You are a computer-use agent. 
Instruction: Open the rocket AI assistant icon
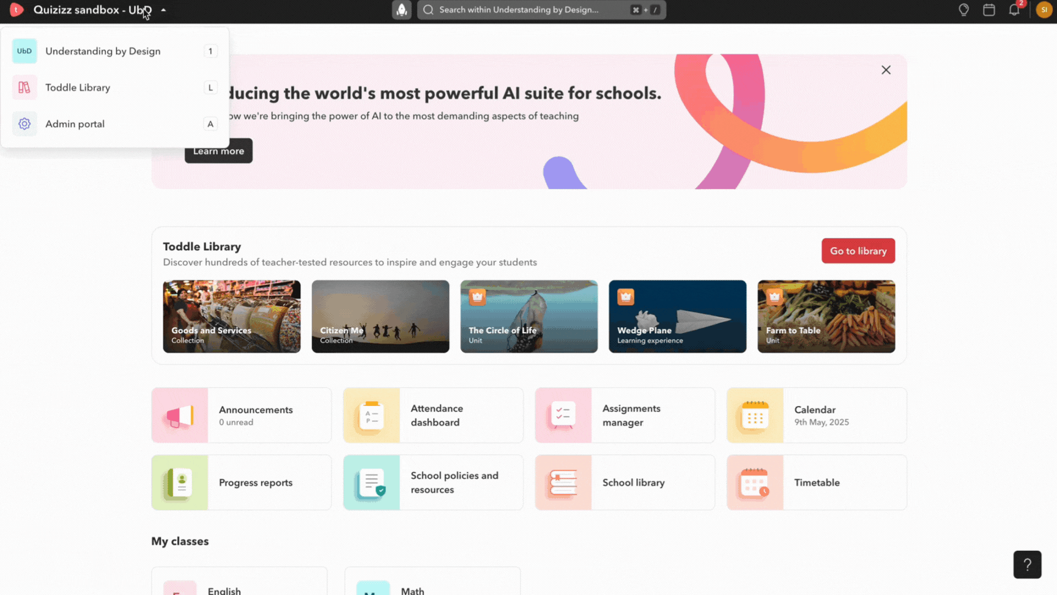402,10
